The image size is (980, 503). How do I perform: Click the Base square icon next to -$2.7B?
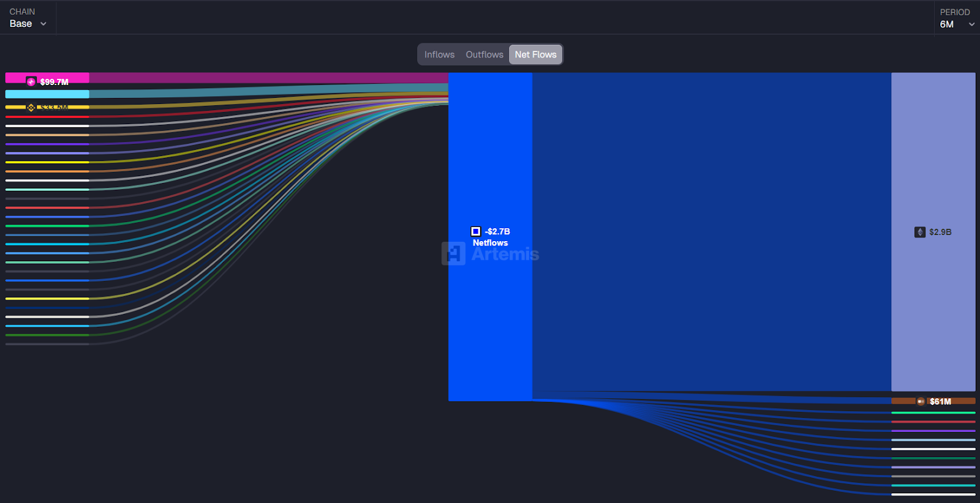pyautogui.click(x=475, y=231)
